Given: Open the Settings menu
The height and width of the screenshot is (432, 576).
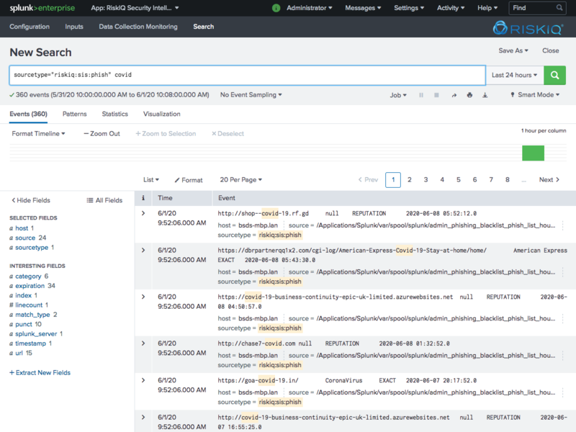Looking at the screenshot, I should click(409, 8).
